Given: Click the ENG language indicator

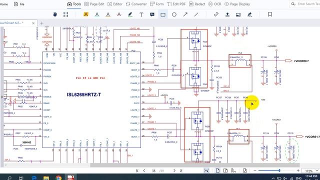Looking at the screenshot, I should pos(298,178).
